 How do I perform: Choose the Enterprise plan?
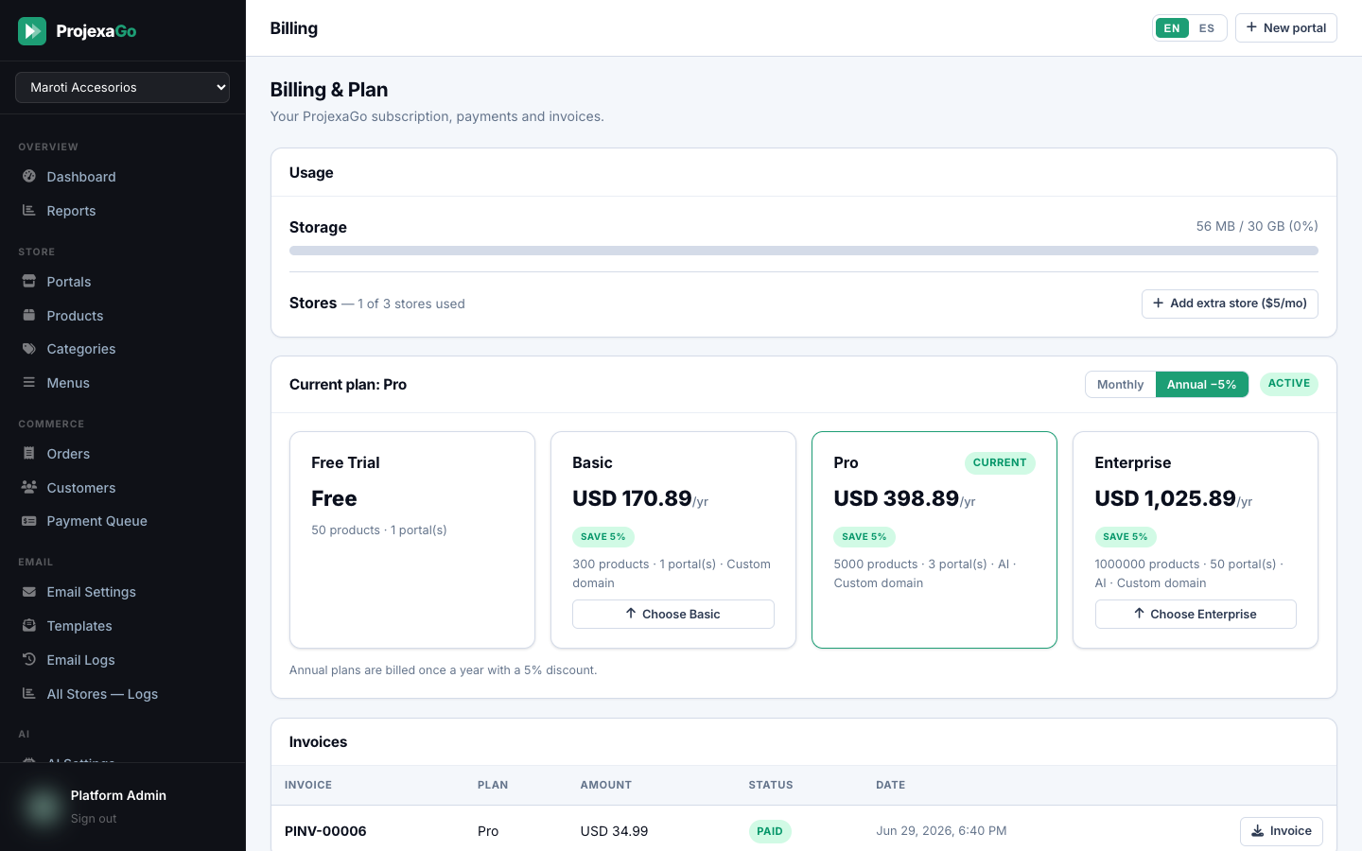1196,614
